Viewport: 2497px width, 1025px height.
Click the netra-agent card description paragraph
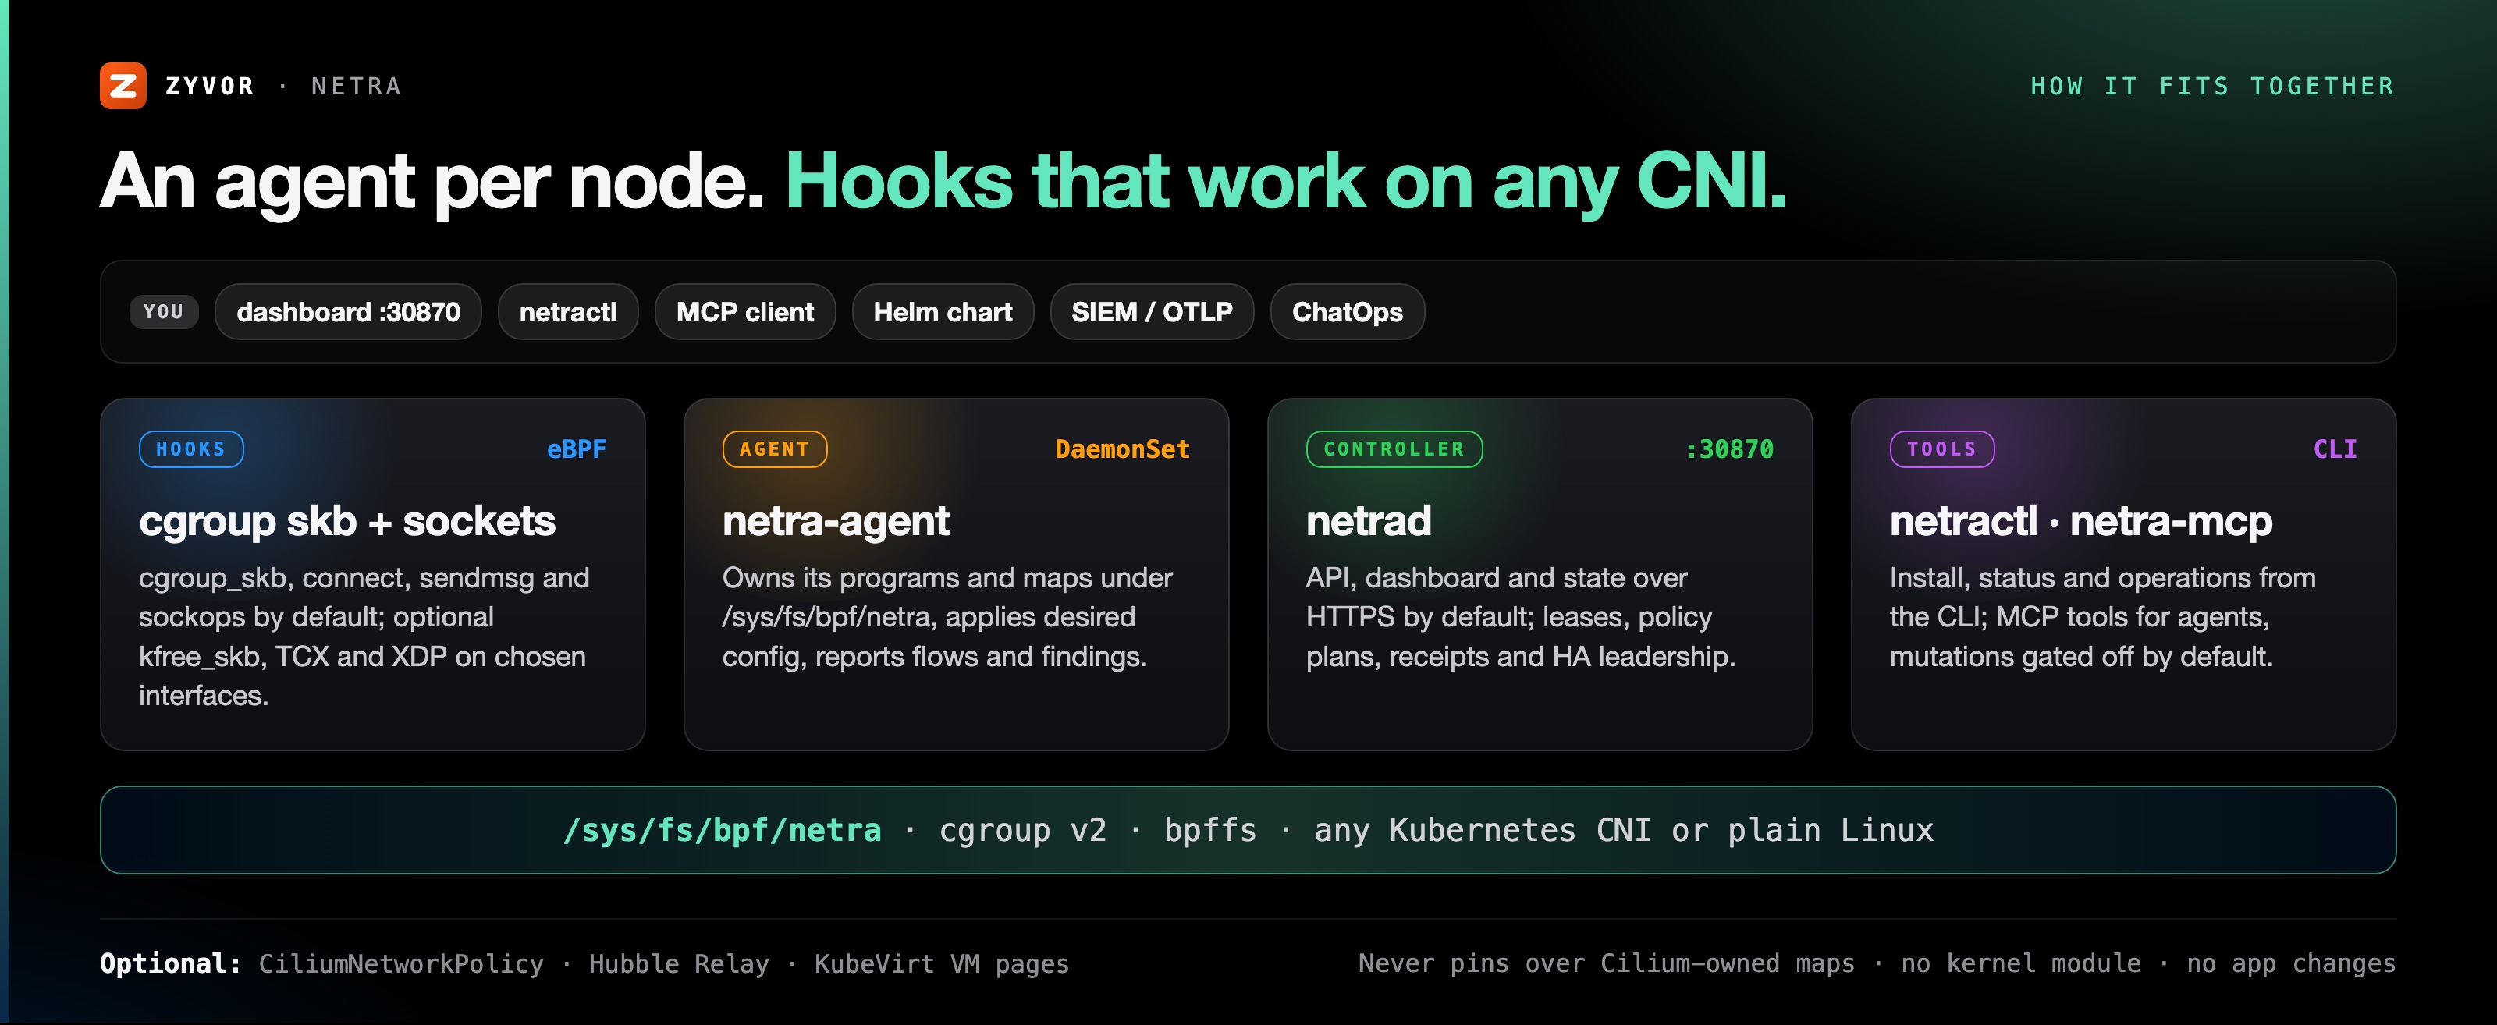[947, 617]
